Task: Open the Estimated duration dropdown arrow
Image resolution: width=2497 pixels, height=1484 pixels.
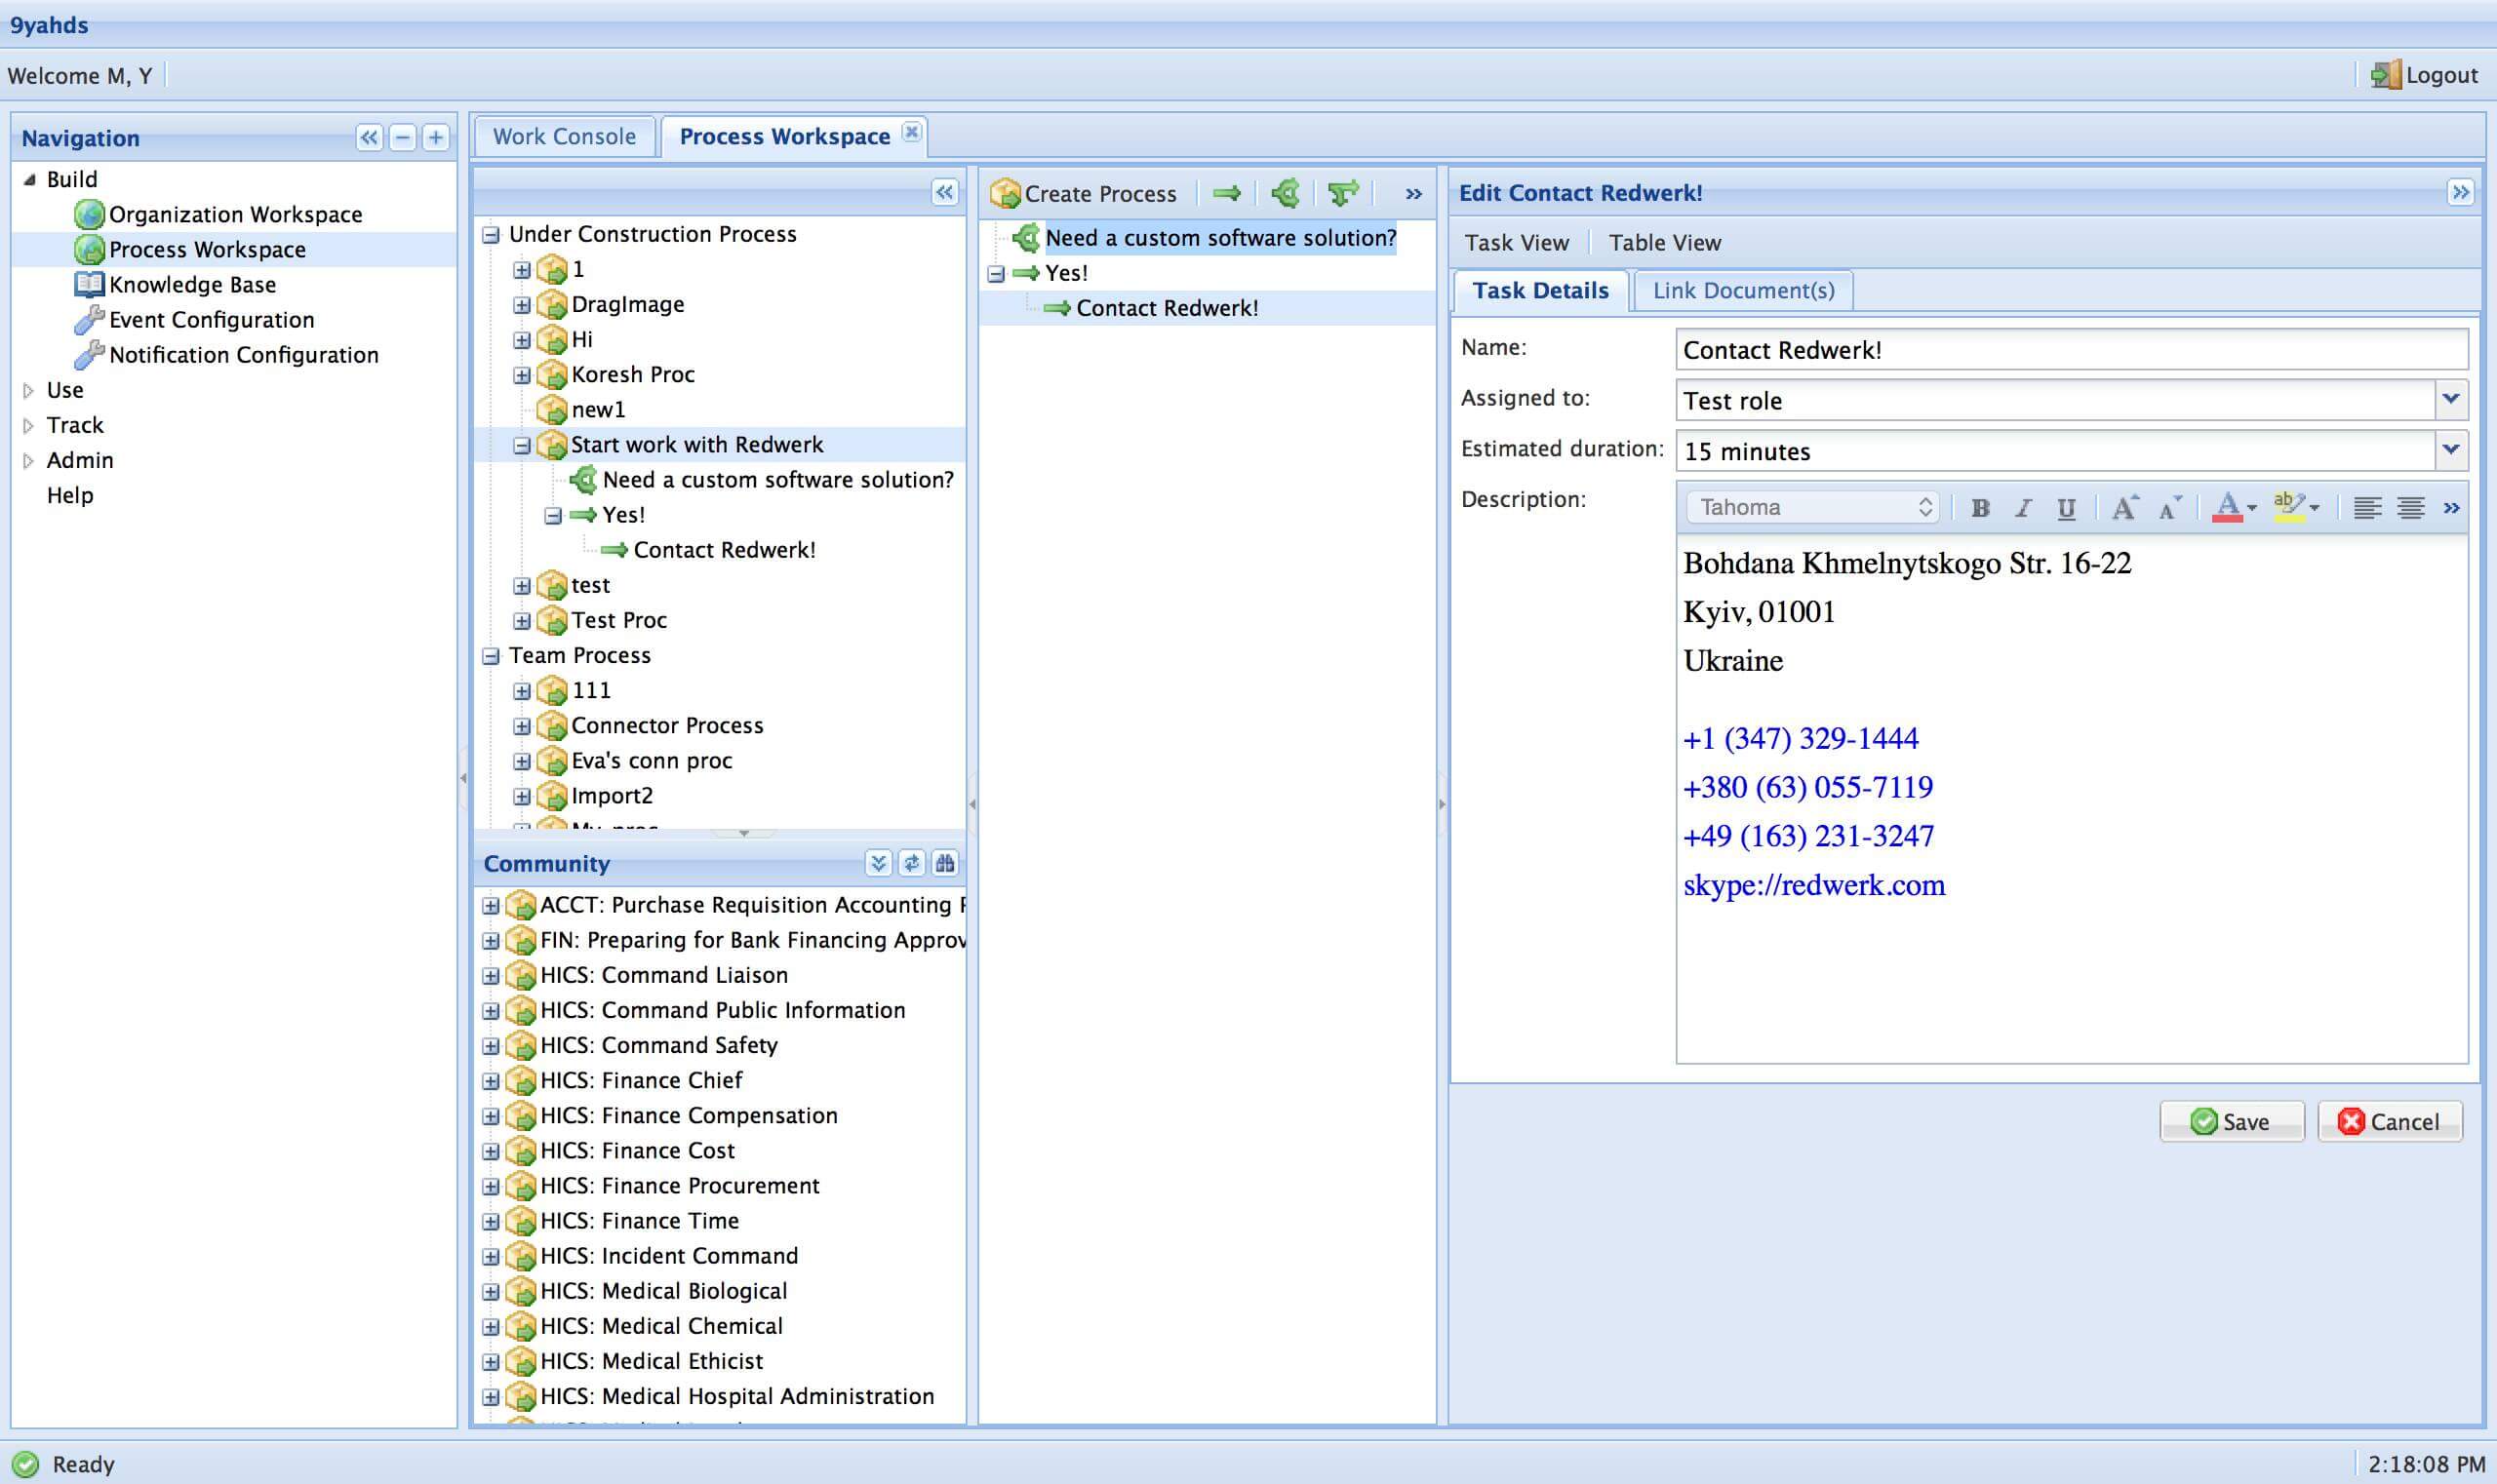Action: pos(2450,450)
